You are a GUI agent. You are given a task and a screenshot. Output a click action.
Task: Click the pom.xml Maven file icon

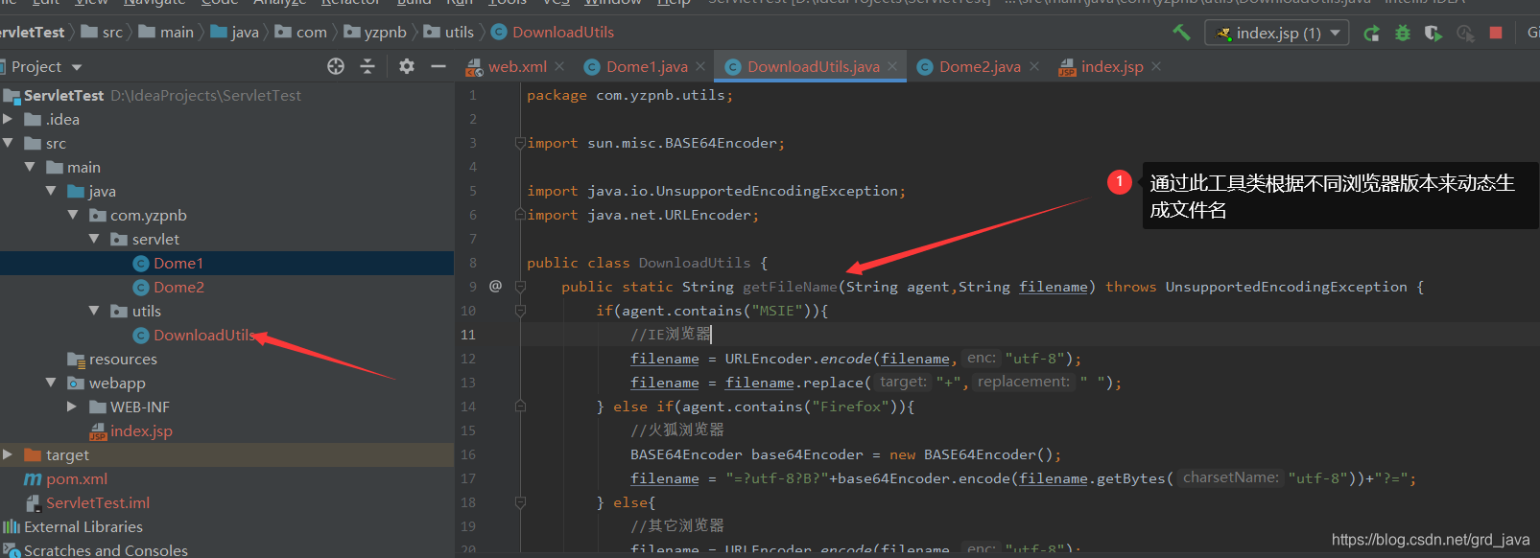[x=33, y=479]
